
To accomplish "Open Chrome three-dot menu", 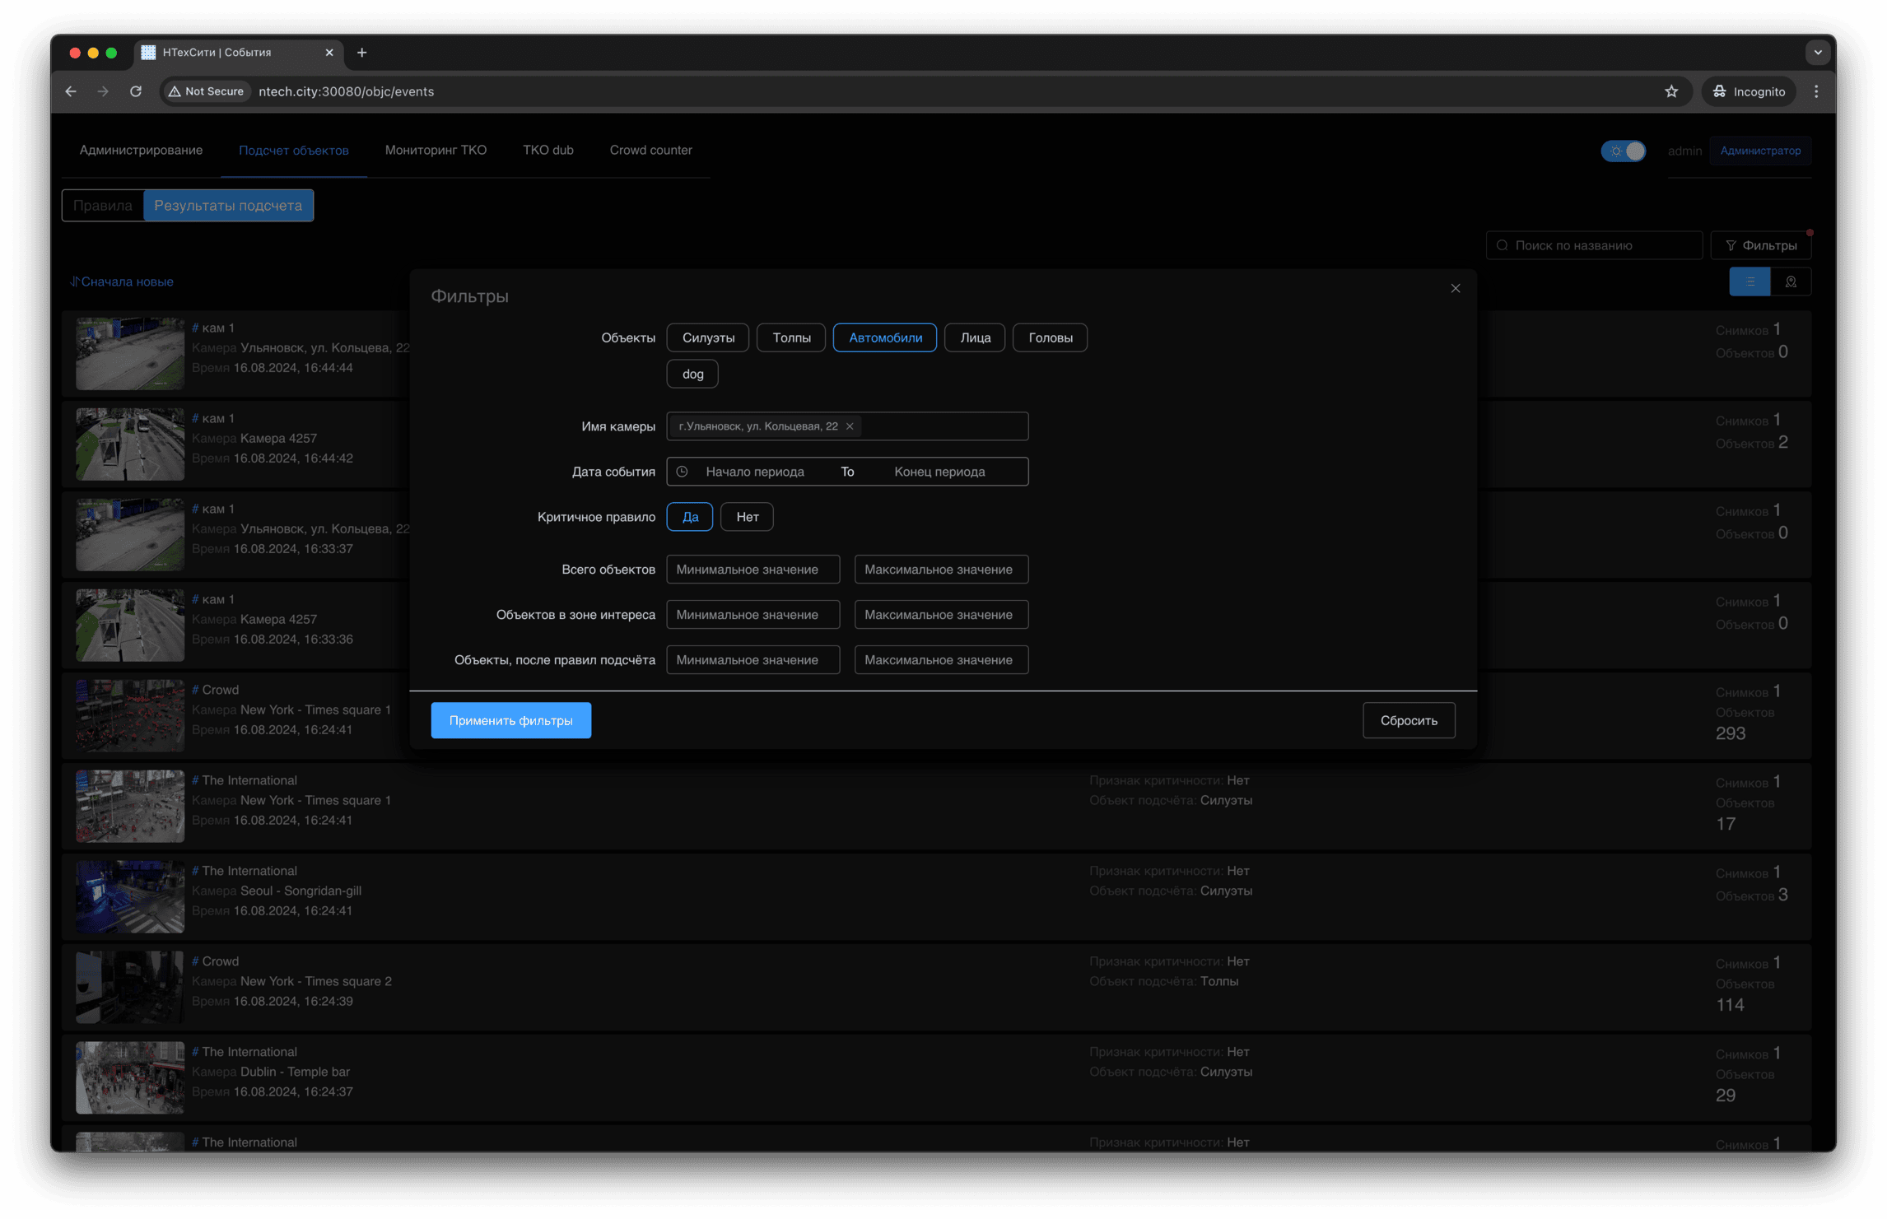I will 1815,91.
